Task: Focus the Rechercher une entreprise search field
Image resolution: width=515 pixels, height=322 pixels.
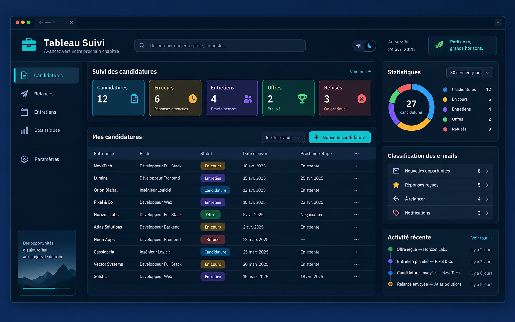Action: [220, 46]
